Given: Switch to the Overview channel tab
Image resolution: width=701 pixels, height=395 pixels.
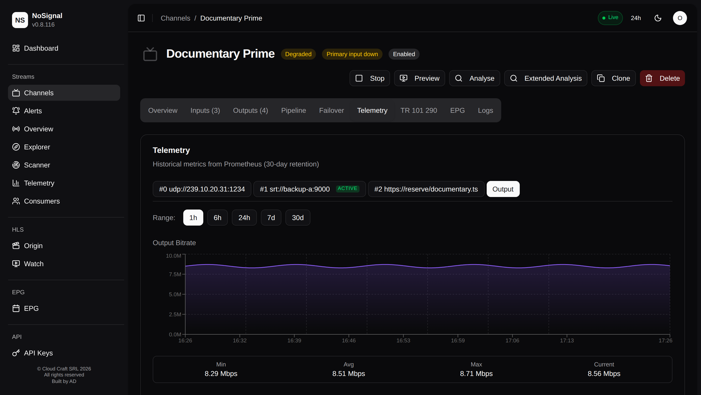Looking at the screenshot, I should click(x=163, y=110).
